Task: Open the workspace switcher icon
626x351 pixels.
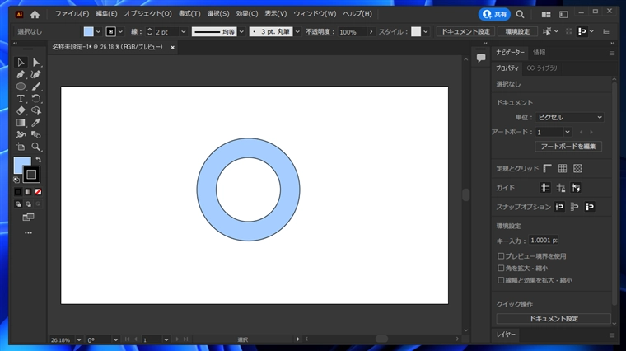Action: pos(563,14)
